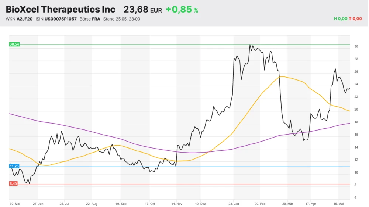Click the +0,85 % change indicator
Screen dimensions: 369x207
point(182,10)
